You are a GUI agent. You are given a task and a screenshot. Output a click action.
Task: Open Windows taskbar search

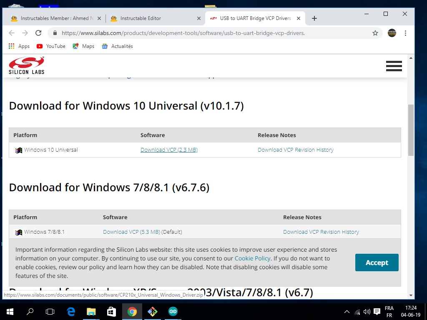pyautogui.click(x=30, y=312)
